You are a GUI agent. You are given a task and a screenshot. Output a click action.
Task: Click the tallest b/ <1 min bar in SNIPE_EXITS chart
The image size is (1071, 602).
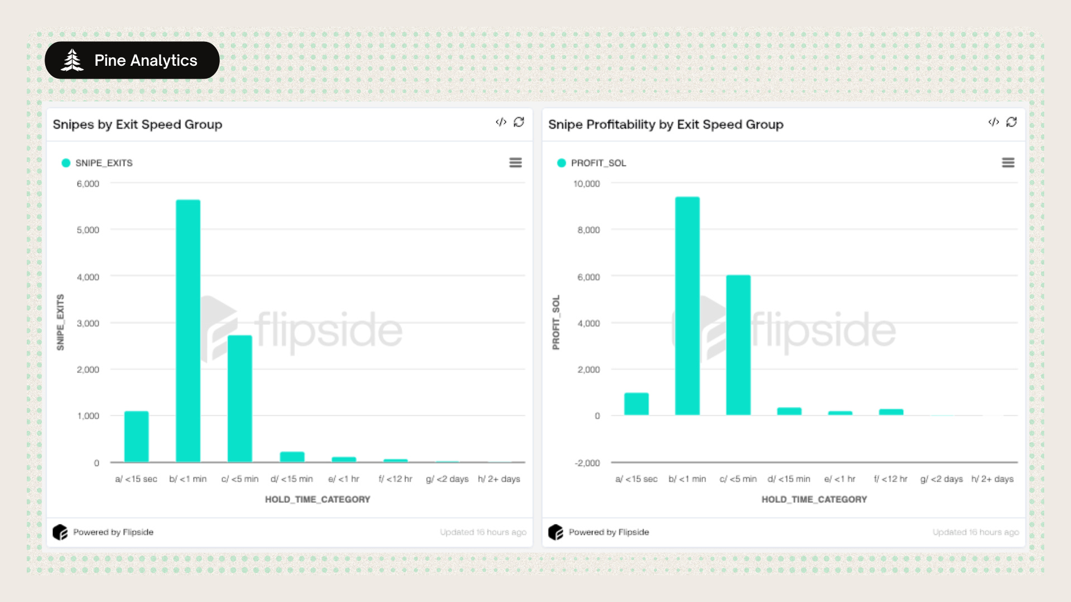coord(188,331)
